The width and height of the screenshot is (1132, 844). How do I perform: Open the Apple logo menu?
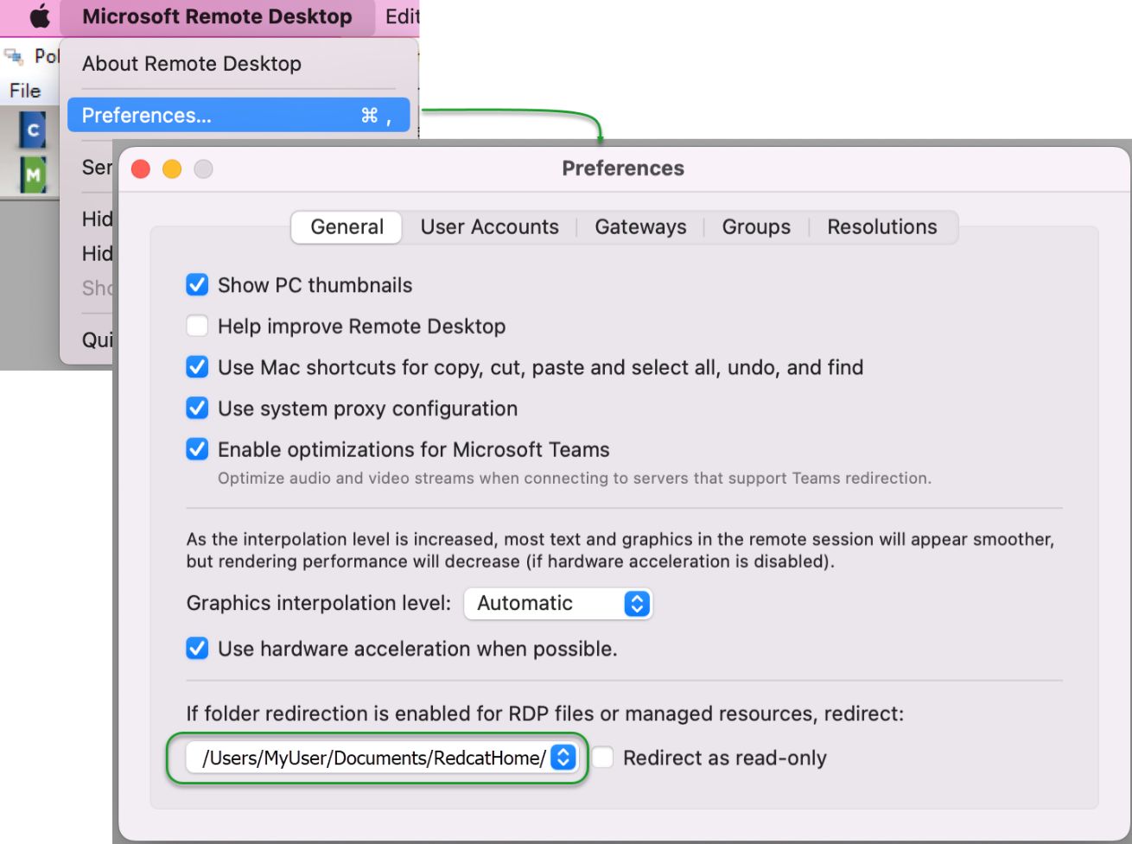40,16
